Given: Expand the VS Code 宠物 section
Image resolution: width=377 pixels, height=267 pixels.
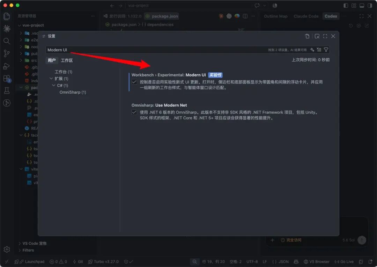Looking at the screenshot, I should [x=20, y=243].
